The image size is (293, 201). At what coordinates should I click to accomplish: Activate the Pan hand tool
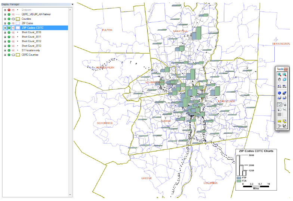[279, 79]
